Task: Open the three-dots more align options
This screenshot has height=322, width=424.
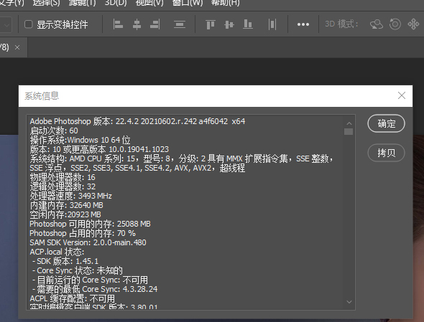Action: tap(303, 24)
